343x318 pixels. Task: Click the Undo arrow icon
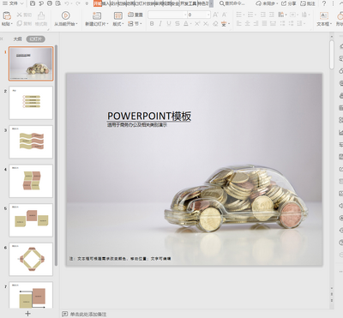(x=67, y=3)
